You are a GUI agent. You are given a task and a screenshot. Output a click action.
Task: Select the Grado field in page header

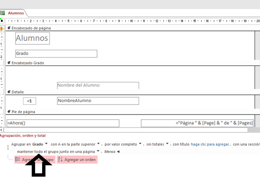[56, 54]
